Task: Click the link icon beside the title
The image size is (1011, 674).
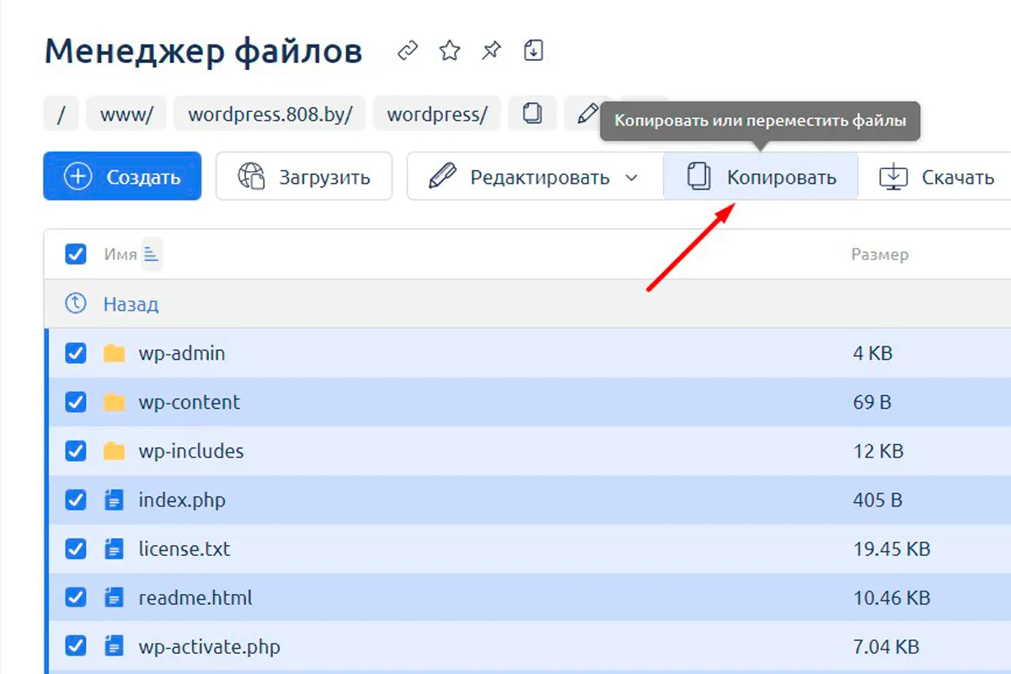Action: pyautogui.click(x=408, y=51)
